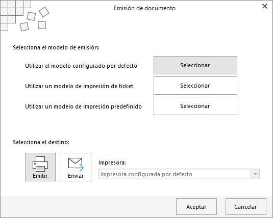Image resolution: width=273 pixels, height=218 pixels.
Task: Expand the printer list dropdown arrow
Action: click(255, 174)
